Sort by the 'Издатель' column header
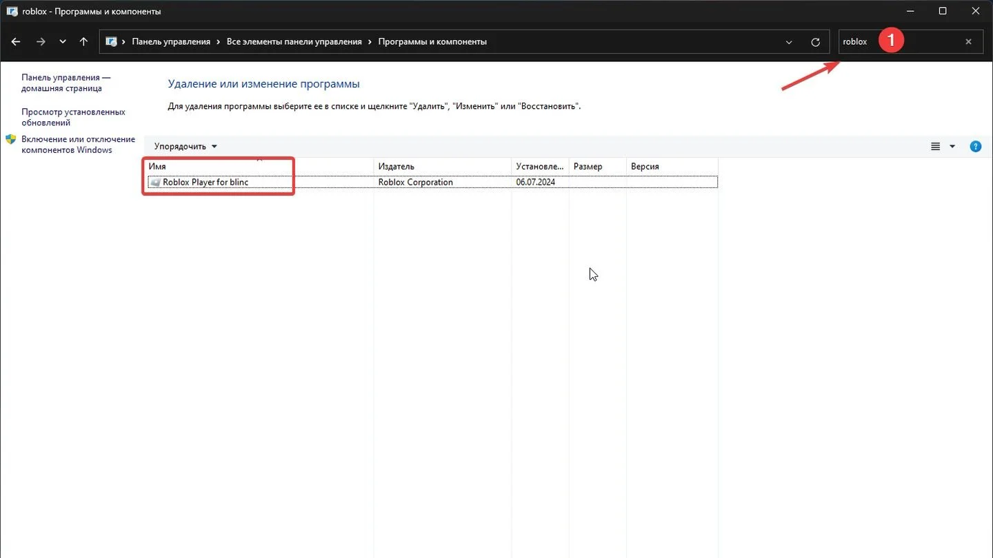The image size is (993, 558). click(443, 166)
